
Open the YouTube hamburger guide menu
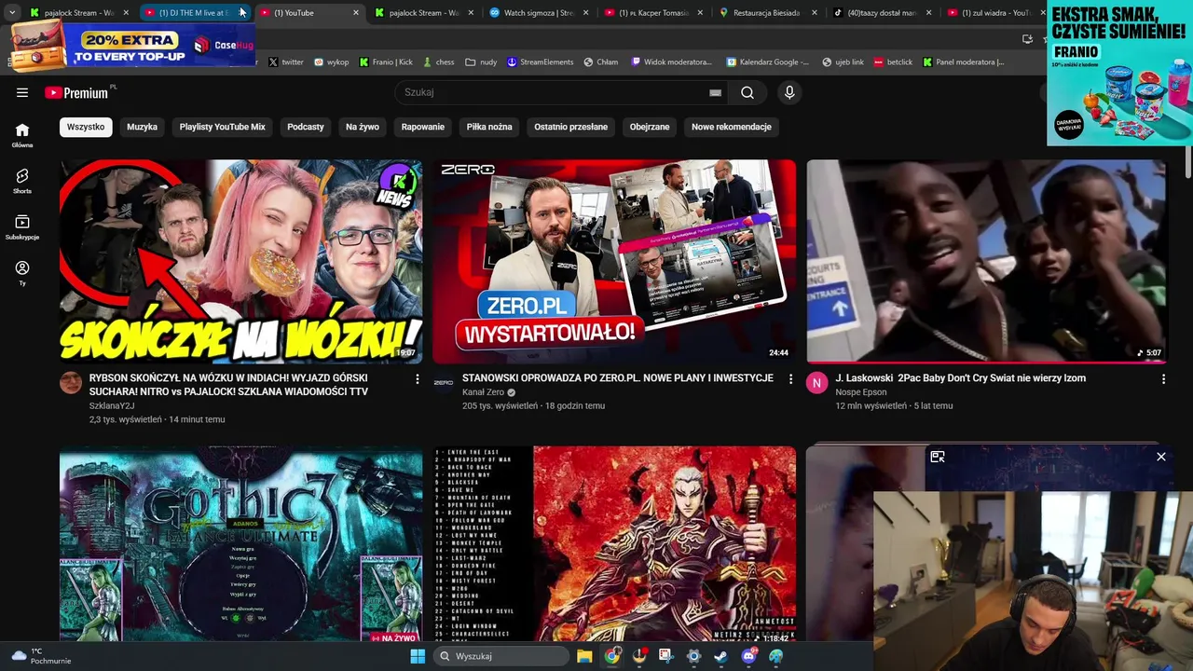click(x=22, y=92)
